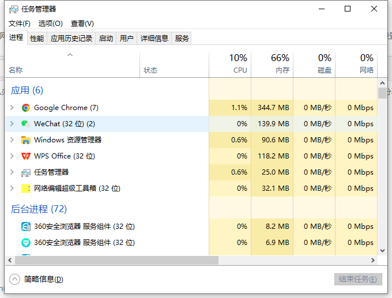Open the 文件(F) menu
This screenshot has width=392, height=298.
point(19,24)
